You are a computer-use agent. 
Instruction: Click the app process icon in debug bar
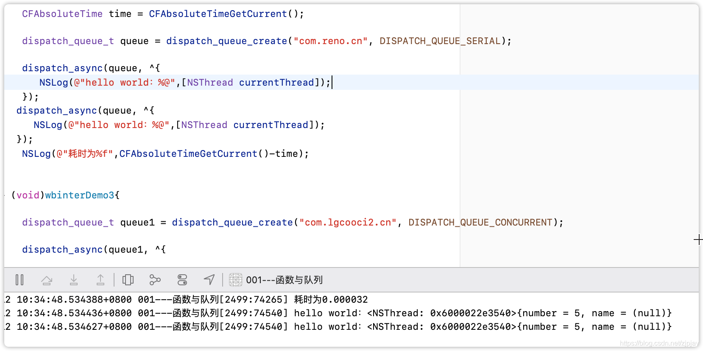(236, 280)
